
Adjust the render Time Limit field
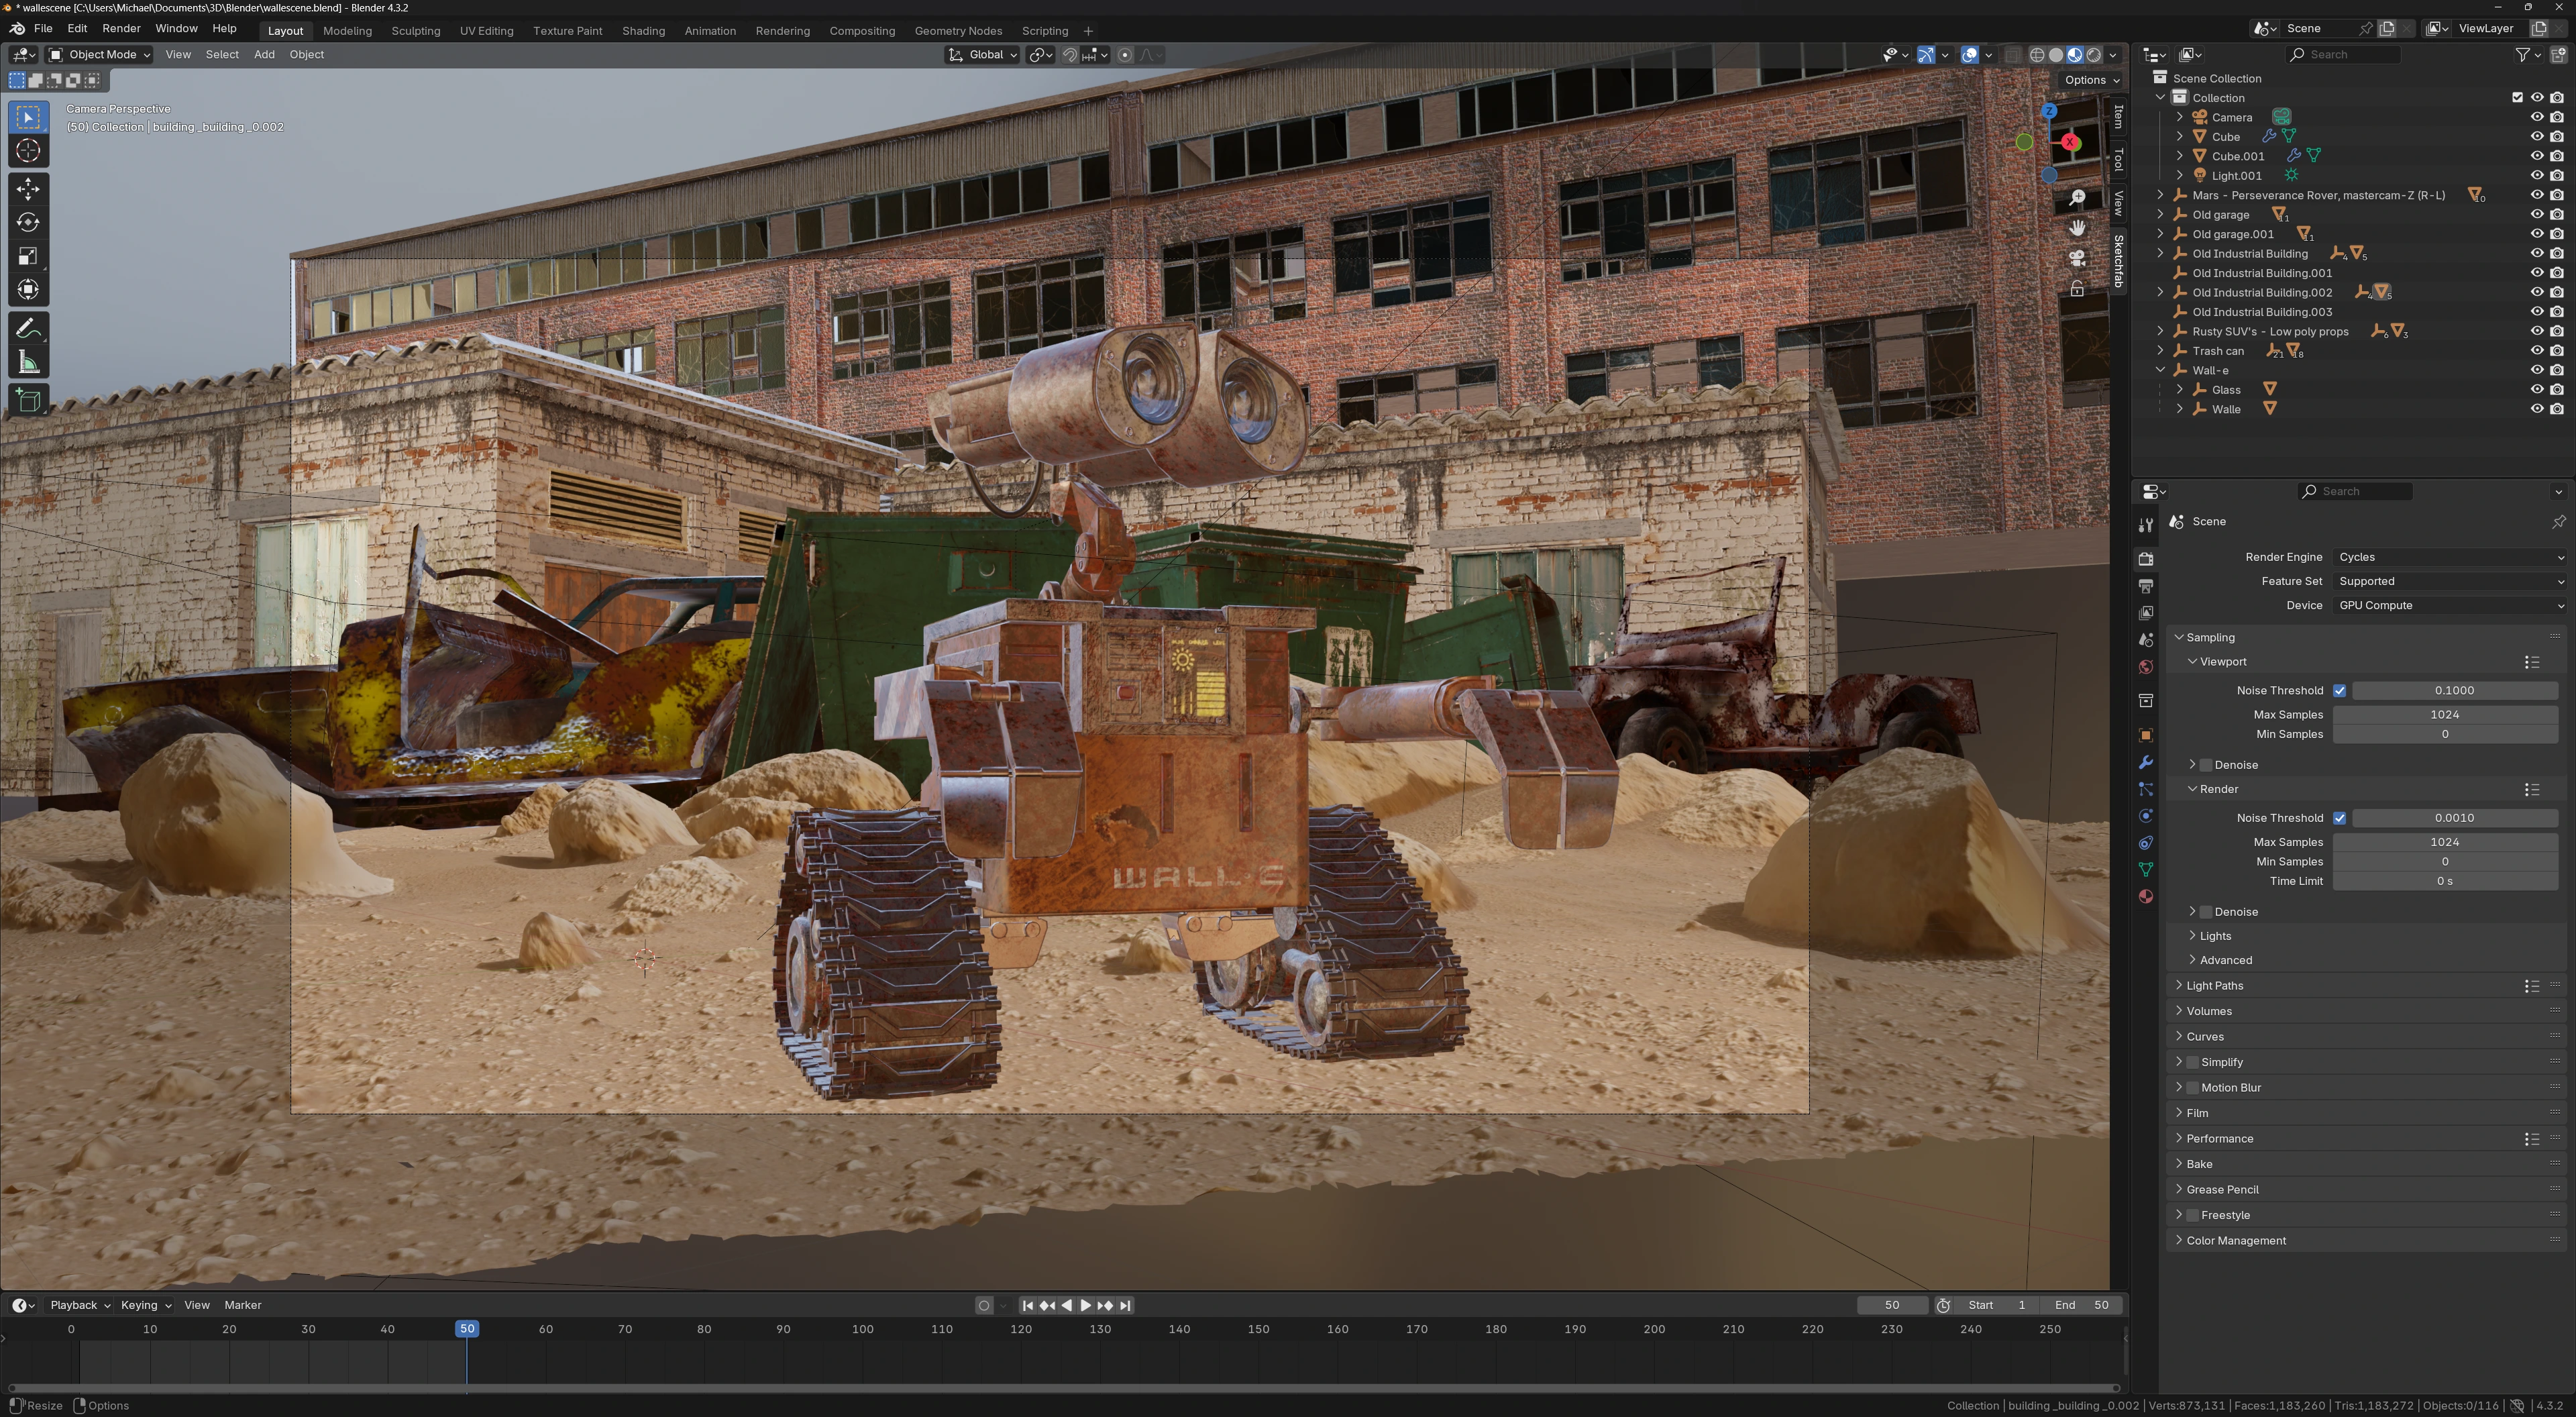(2445, 881)
